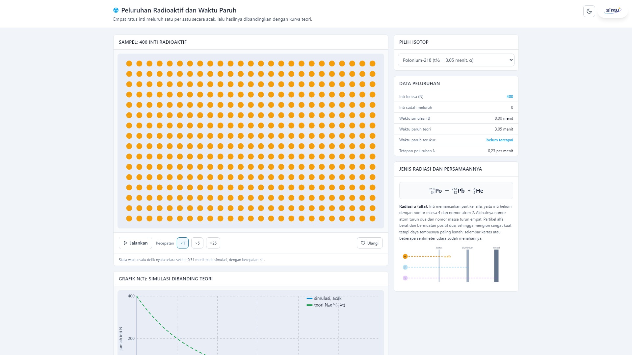Click the 'simulasi, acak' legend entry

[x=324, y=298]
